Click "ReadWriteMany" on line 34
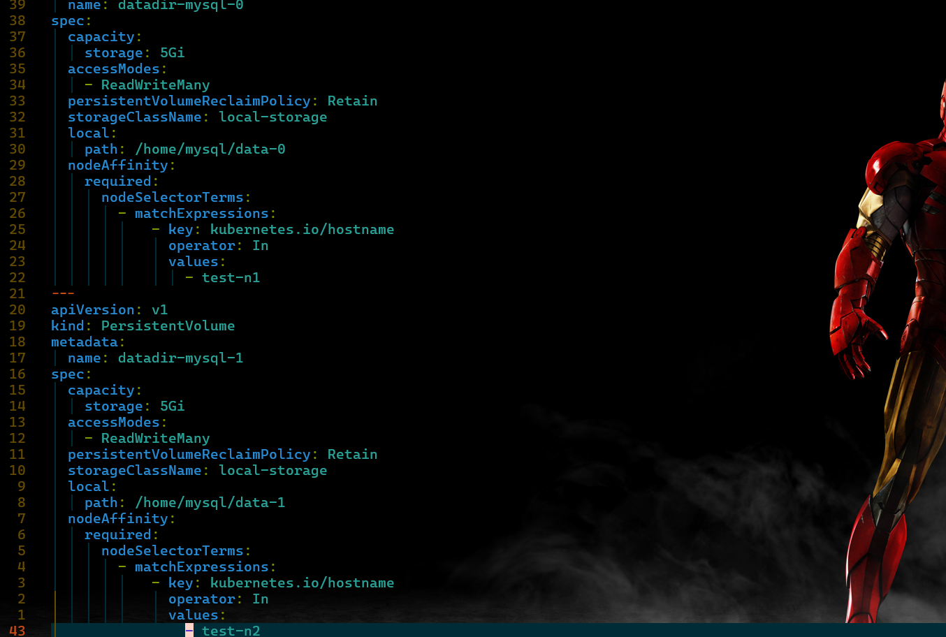 156,85
